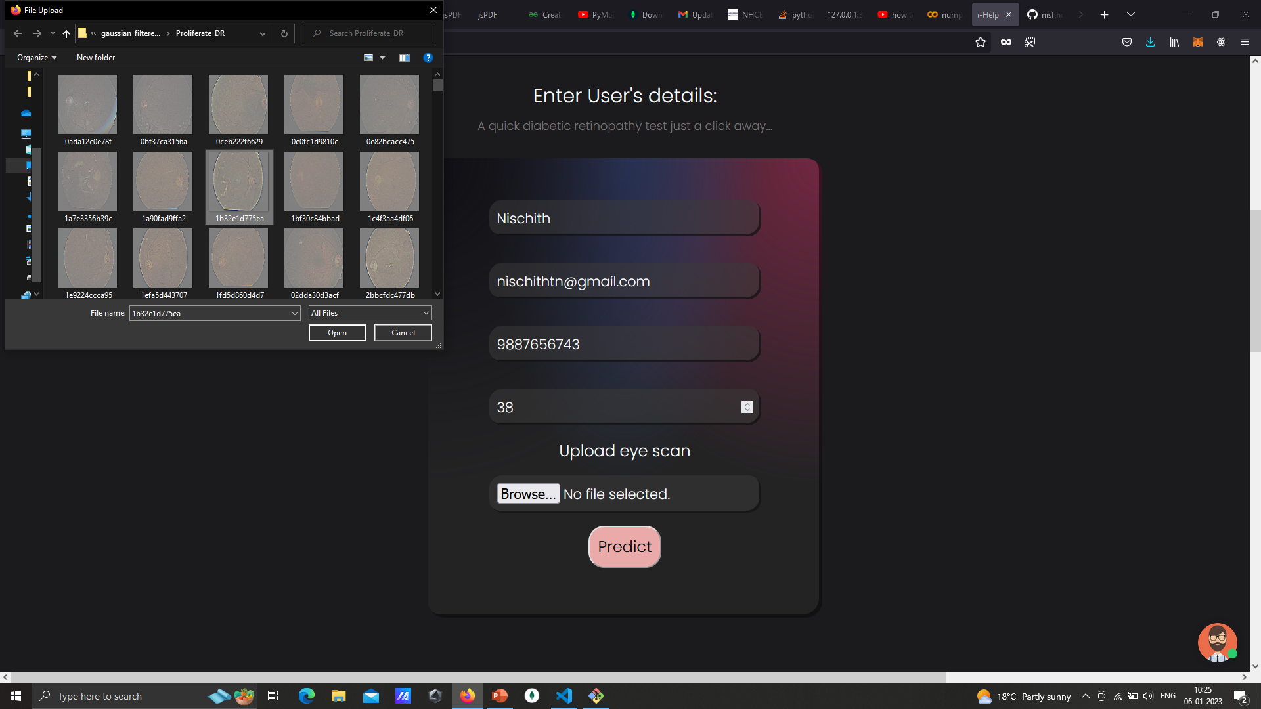Click the age field spinner control
The height and width of the screenshot is (709, 1261).
[747, 407]
